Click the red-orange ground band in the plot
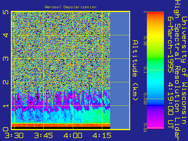 61,125
